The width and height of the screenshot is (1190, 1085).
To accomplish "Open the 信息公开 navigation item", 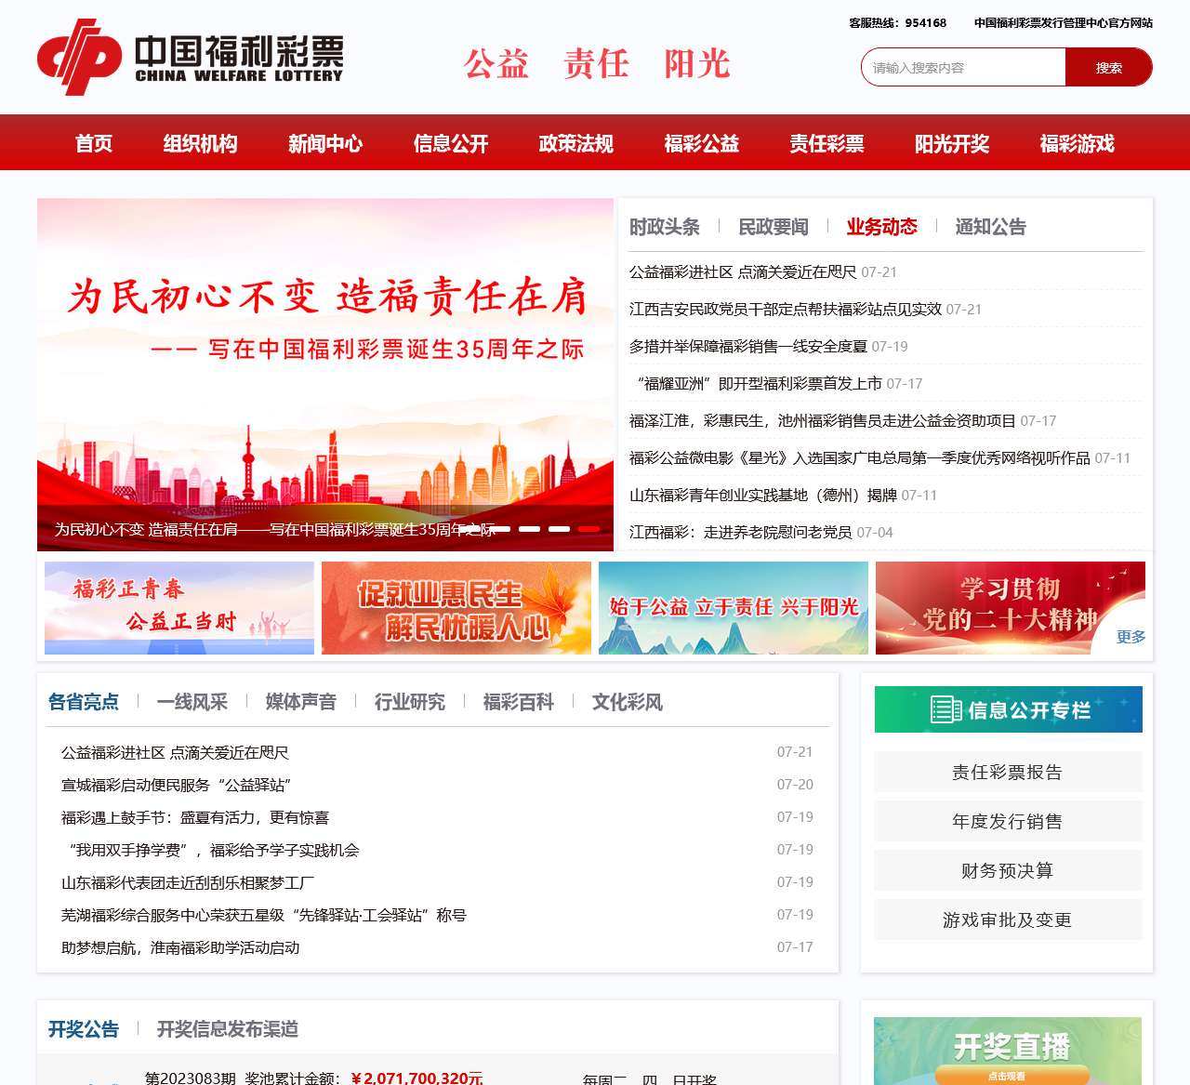I will tap(451, 143).
